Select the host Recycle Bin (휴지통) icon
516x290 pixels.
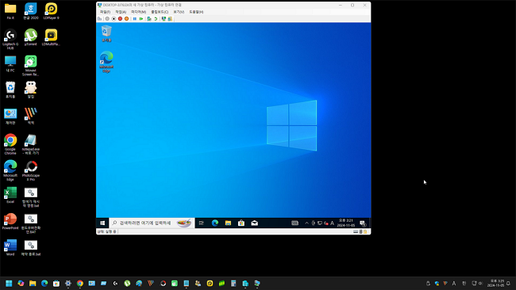coord(10,90)
